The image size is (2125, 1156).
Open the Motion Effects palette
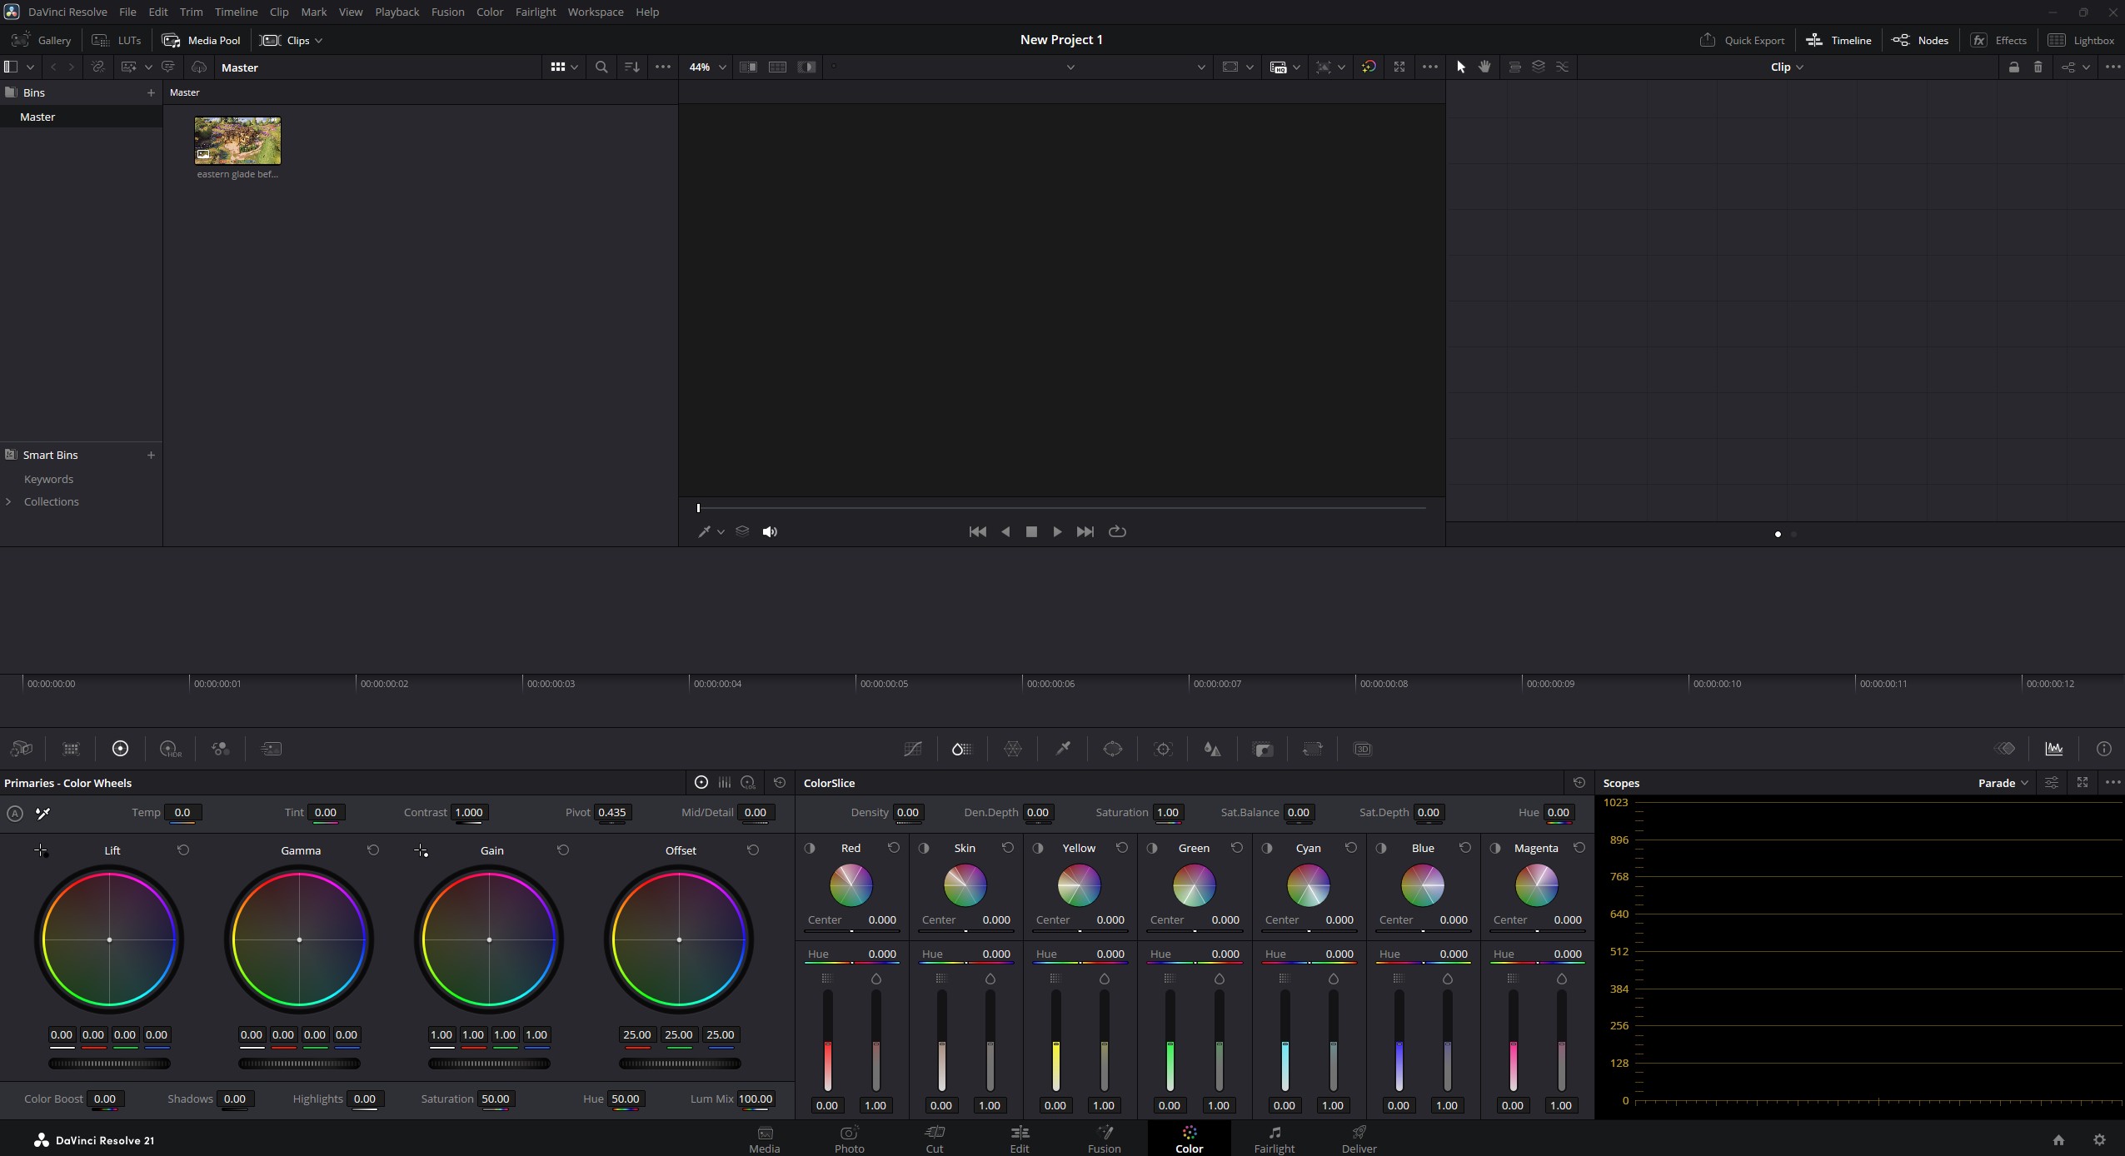click(271, 749)
